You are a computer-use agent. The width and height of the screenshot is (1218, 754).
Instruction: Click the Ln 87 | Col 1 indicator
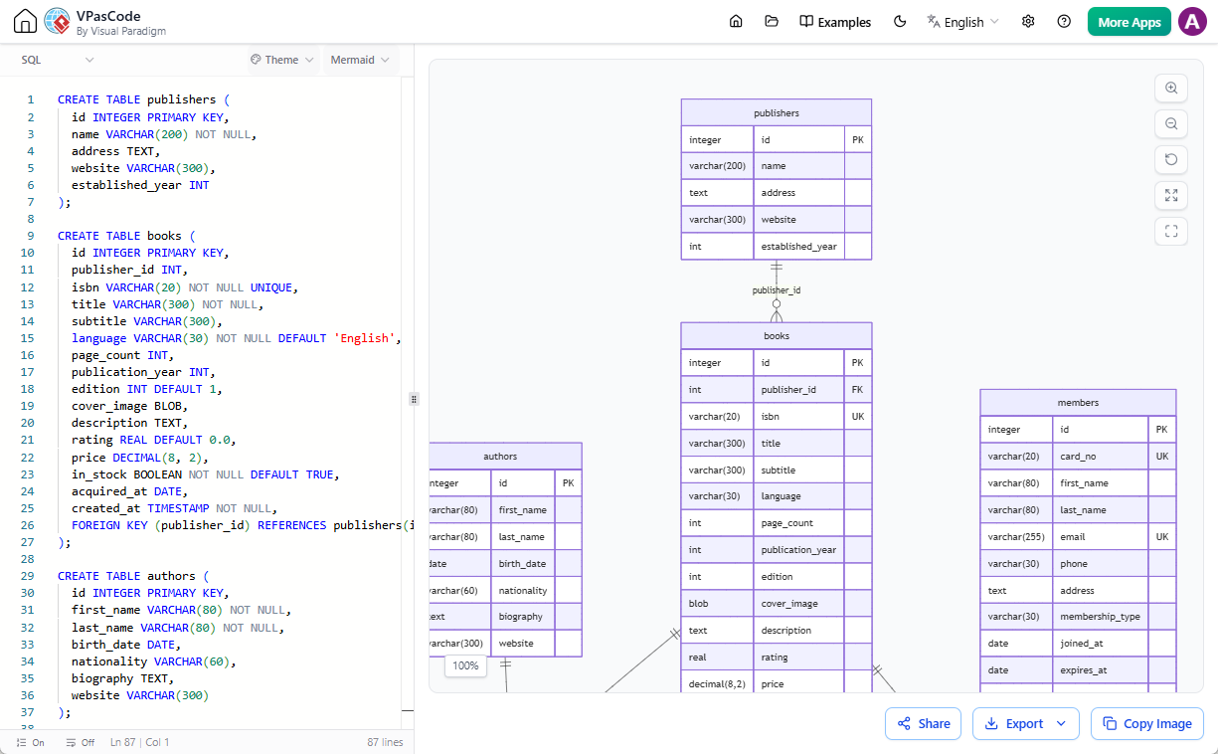coord(140,742)
